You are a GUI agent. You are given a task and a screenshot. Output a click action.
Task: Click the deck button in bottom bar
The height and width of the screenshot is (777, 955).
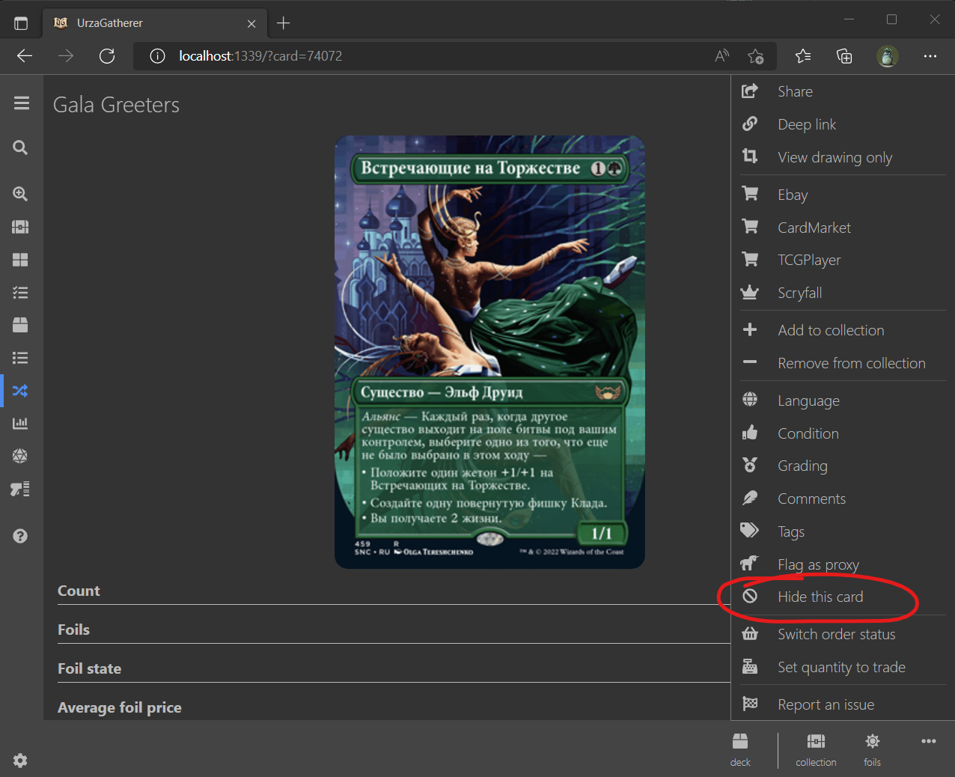(x=740, y=749)
